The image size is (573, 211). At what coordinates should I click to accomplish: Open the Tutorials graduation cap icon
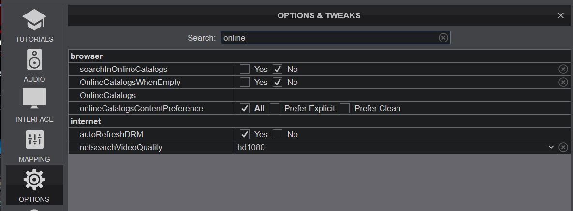34,20
